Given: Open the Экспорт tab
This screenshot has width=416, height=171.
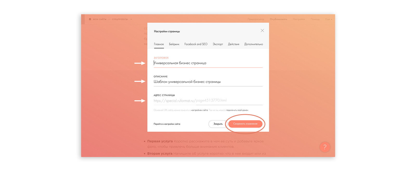Looking at the screenshot, I should point(218,44).
